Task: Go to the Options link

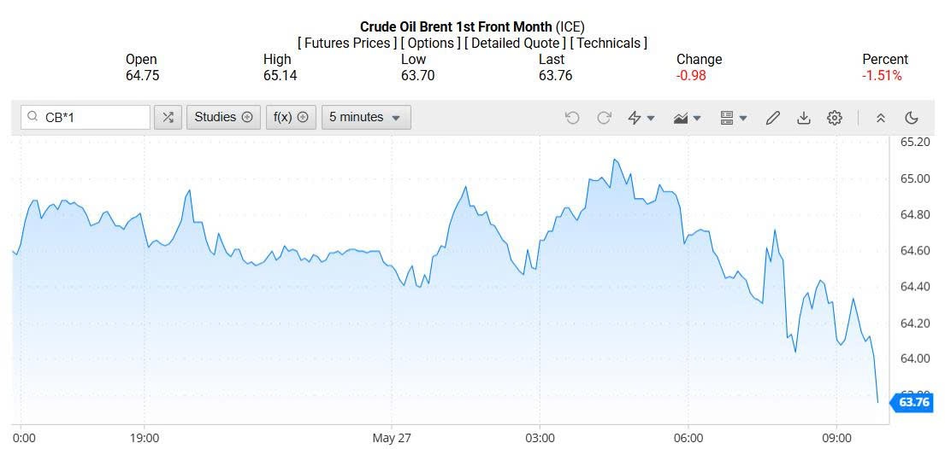Action: point(431,43)
